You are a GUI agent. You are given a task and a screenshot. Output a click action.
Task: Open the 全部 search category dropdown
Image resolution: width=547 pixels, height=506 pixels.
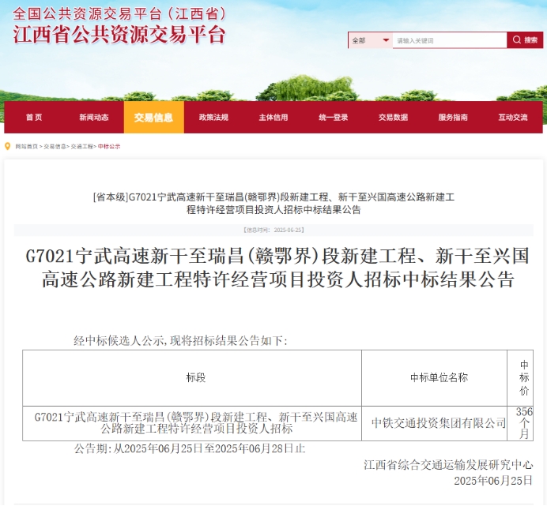pos(370,40)
